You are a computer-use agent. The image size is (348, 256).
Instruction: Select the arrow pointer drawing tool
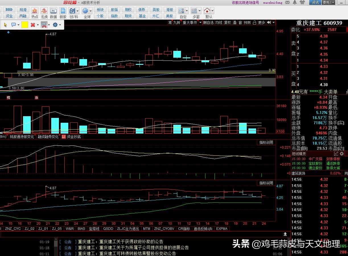[5, 25]
